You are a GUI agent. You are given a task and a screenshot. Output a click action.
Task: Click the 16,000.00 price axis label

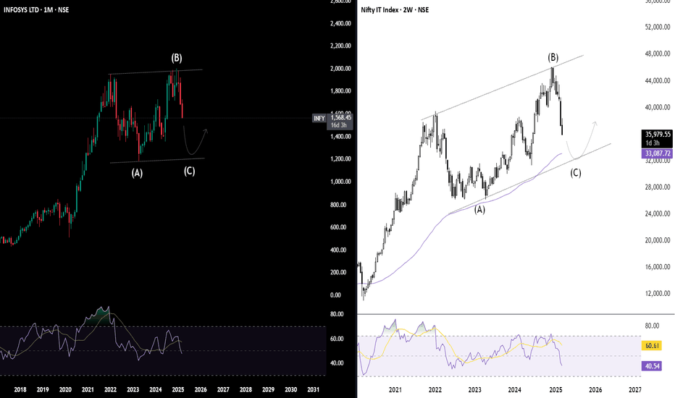click(x=658, y=267)
